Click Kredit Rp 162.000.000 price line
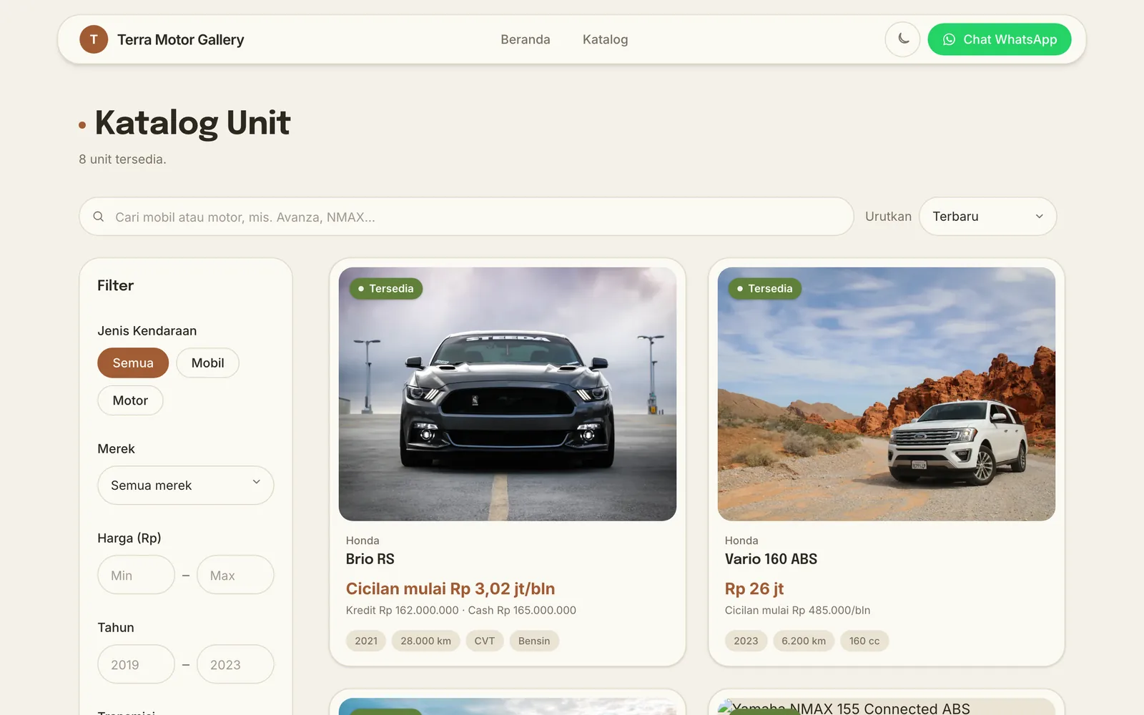The width and height of the screenshot is (1144, 715). 461,610
